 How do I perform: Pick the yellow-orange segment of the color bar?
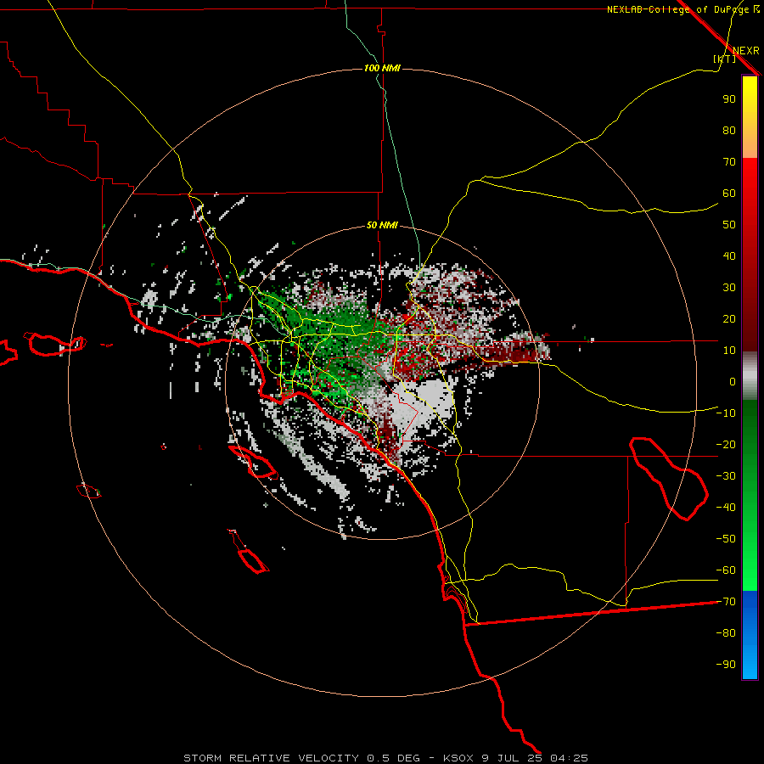click(750, 117)
